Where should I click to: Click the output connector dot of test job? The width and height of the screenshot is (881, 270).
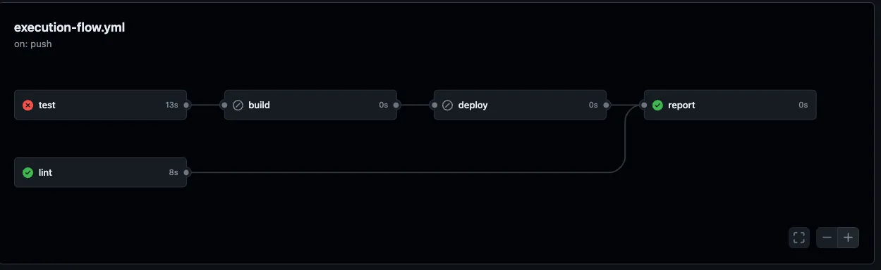pyautogui.click(x=187, y=105)
